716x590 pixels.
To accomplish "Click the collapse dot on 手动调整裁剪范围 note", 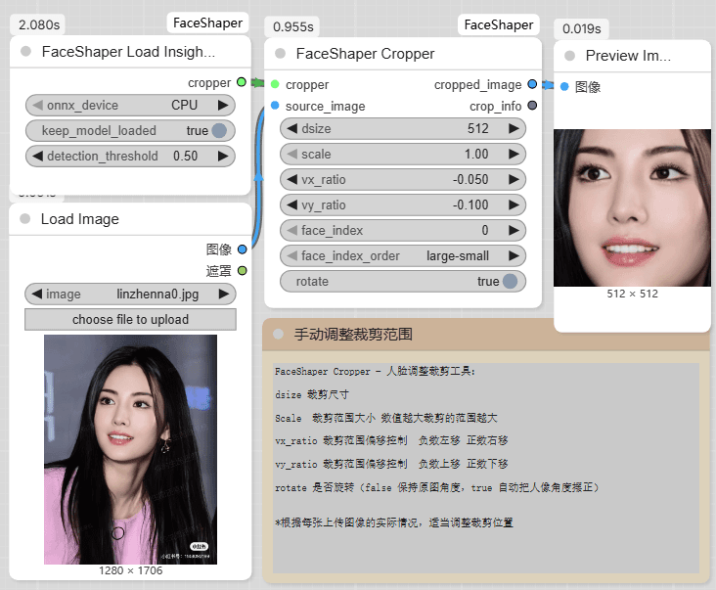I will pyautogui.click(x=279, y=335).
